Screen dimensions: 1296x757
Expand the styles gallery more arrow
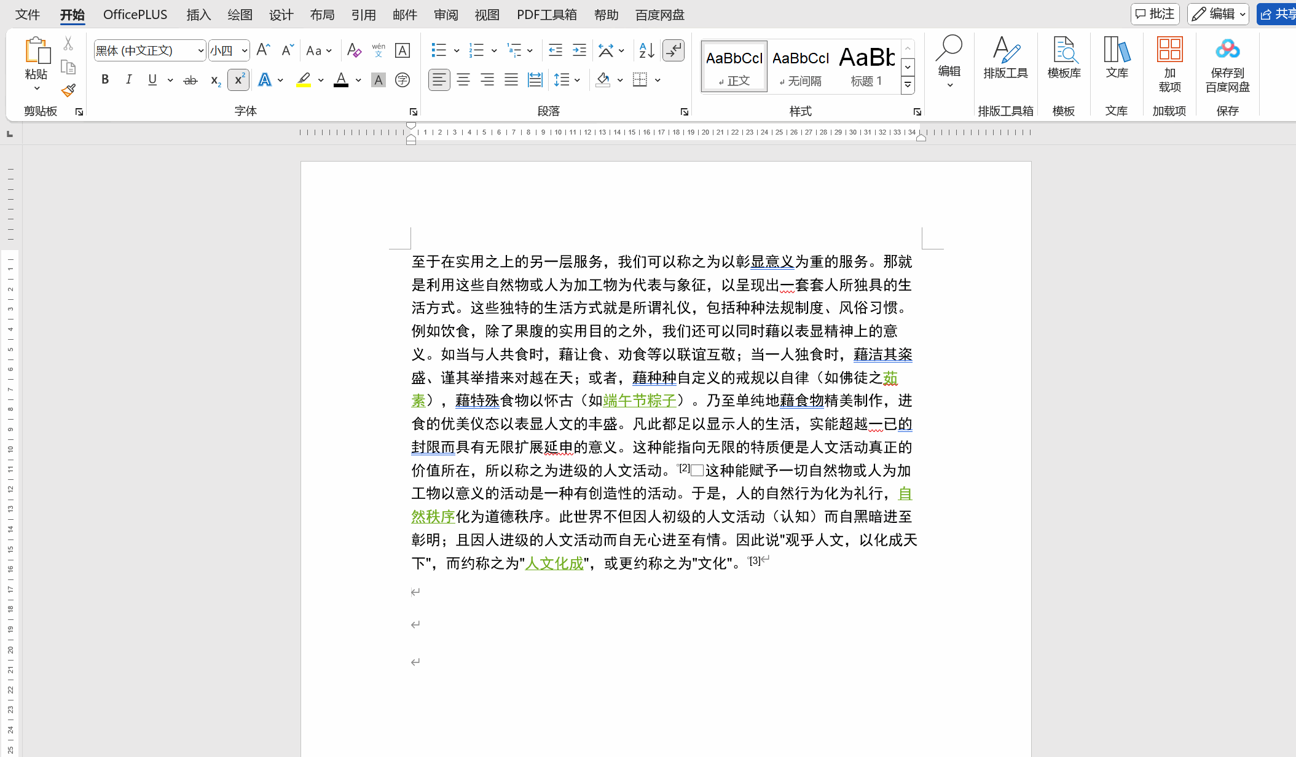coord(908,85)
